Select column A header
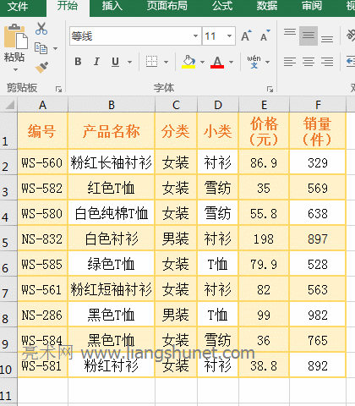Screen dimensions: 355x406 coord(42,105)
